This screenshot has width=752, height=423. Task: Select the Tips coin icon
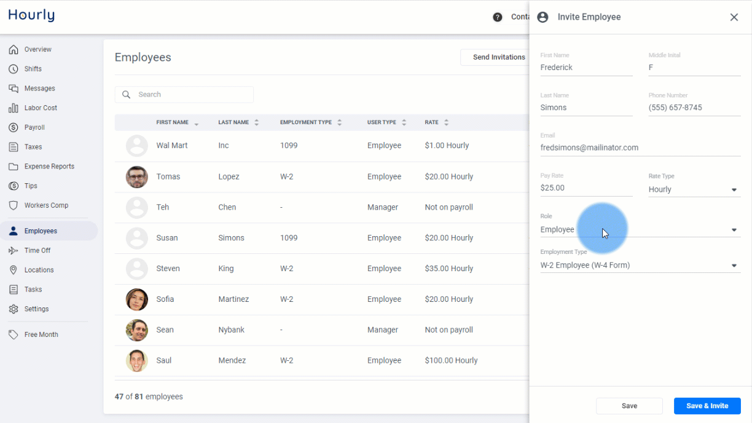click(x=13, y=186)
